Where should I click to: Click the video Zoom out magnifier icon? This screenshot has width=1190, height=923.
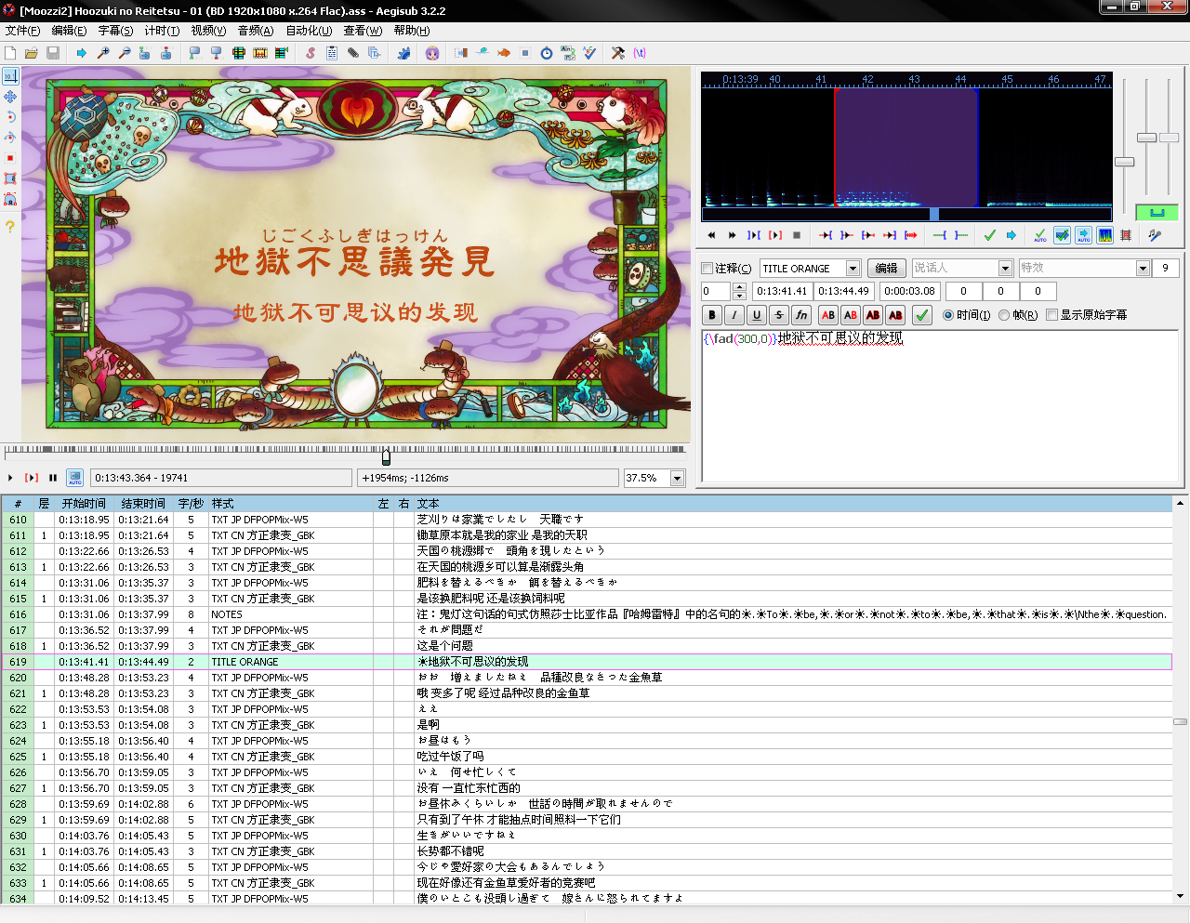pos(124,53)
